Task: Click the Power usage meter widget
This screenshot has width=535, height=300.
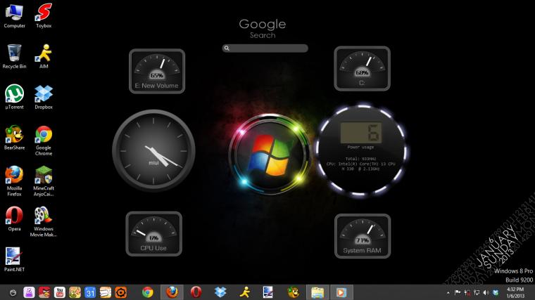Action: pos(362,150)
